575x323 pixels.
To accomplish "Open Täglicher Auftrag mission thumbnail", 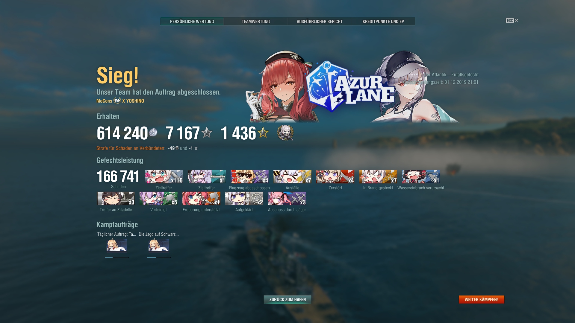I will [x=117, y=246].
